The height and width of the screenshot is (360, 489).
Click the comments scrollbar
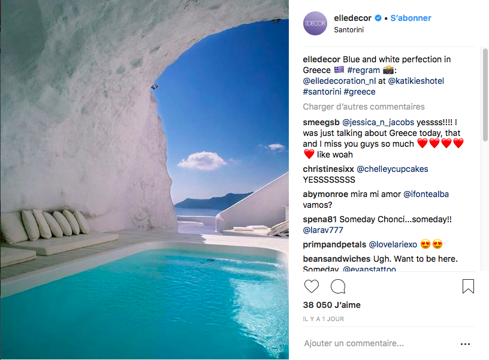coord(484,120)
